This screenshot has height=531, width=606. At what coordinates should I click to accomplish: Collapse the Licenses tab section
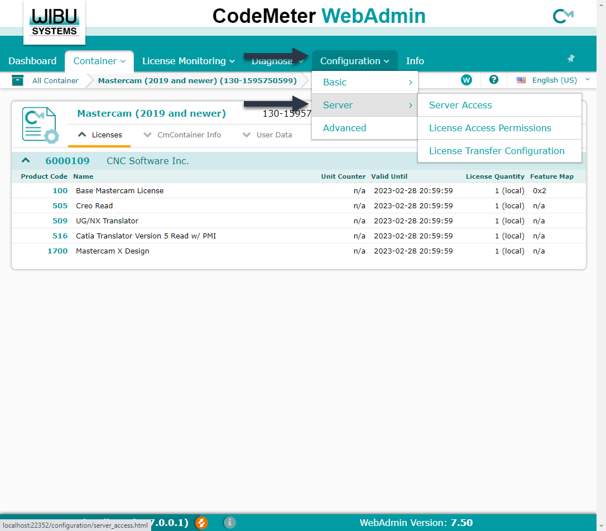pos(99,135)
